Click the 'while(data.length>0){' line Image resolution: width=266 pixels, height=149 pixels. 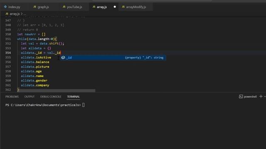click(x=37, y=39)
